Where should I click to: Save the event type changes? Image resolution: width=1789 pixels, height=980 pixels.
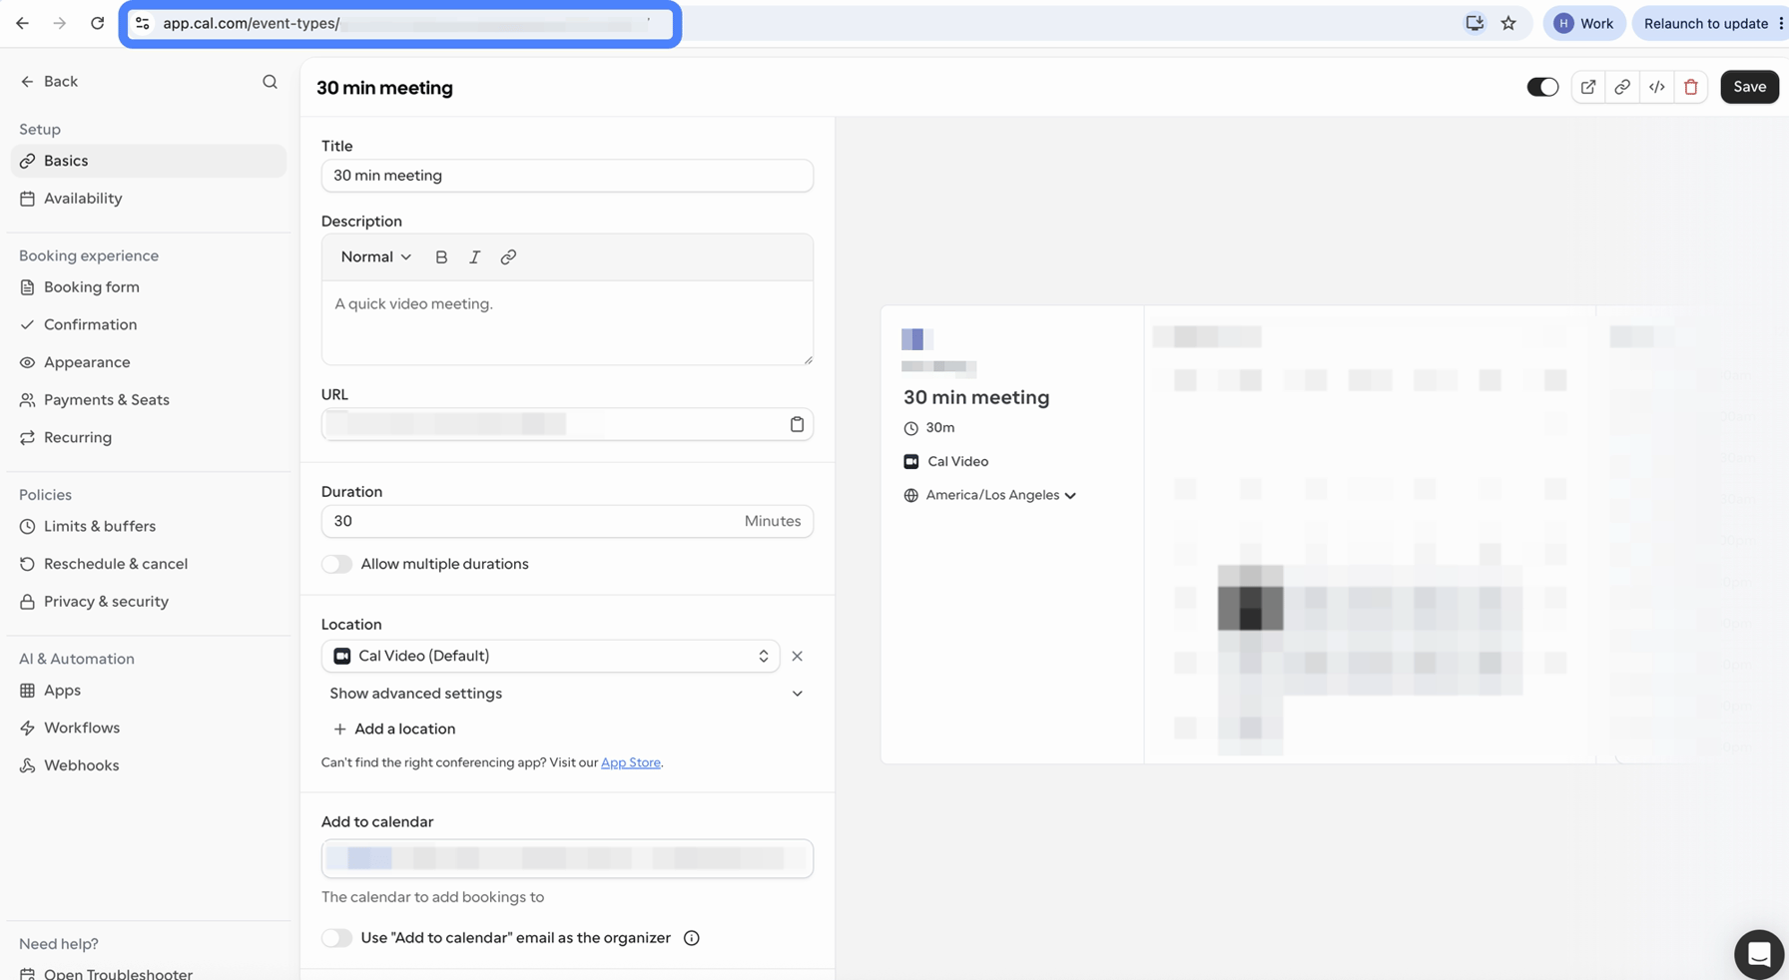(x=1749, y=87)
